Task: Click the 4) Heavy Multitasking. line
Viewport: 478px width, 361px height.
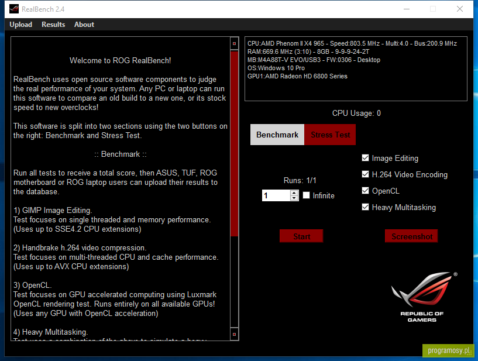Action: (50, 332)
